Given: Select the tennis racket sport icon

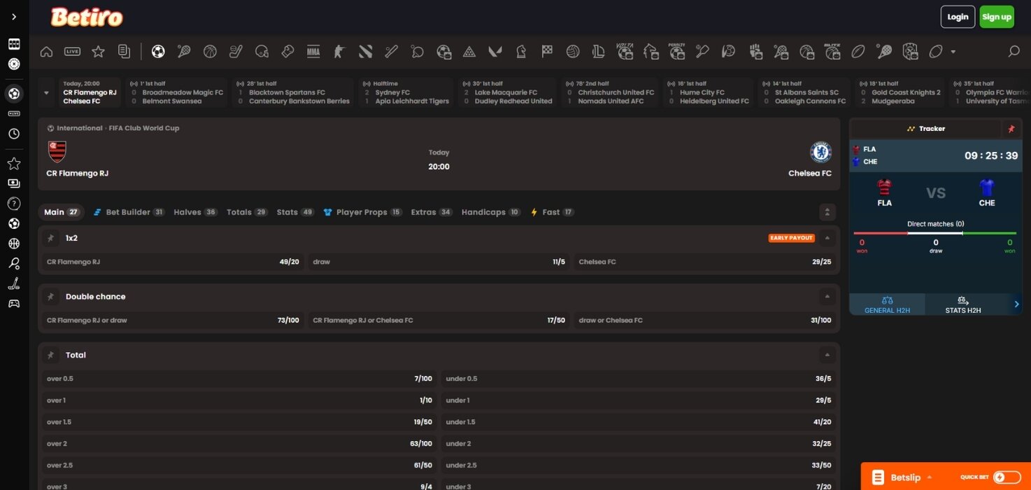Looking at the screenshot, I should (x=184, y=51).
